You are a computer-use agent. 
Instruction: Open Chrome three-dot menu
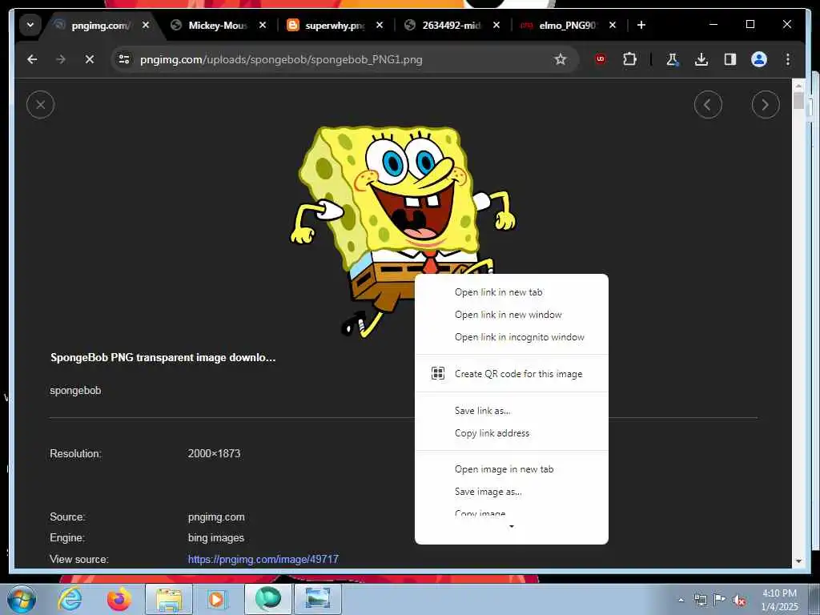coord(788,59)
